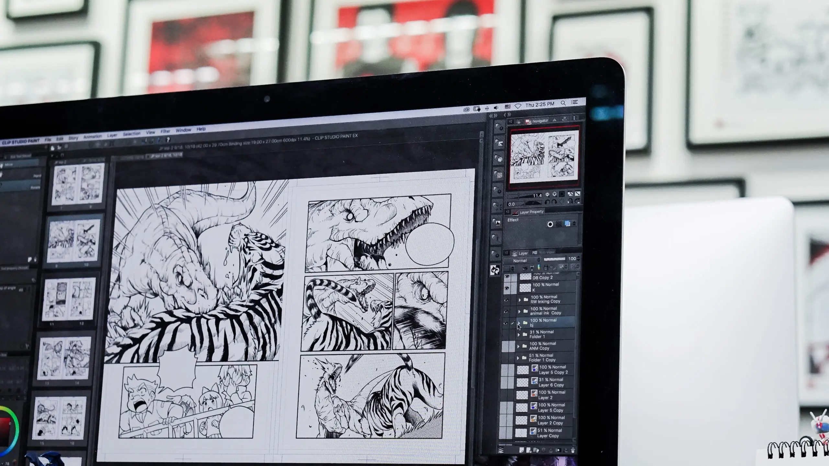Toggle visibility of animal ink Copy

pyautogui.click(x=506, y=311)
